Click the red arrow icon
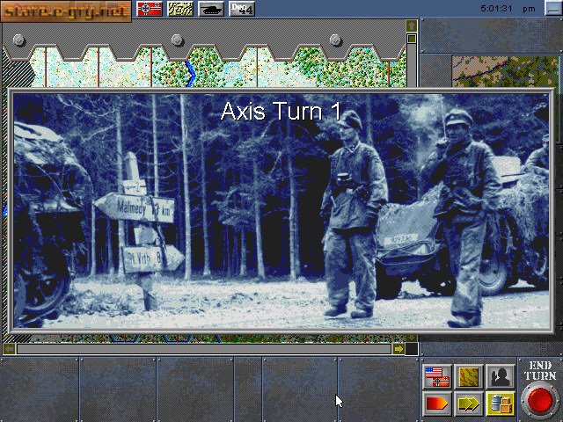 (x=437, y=404)
